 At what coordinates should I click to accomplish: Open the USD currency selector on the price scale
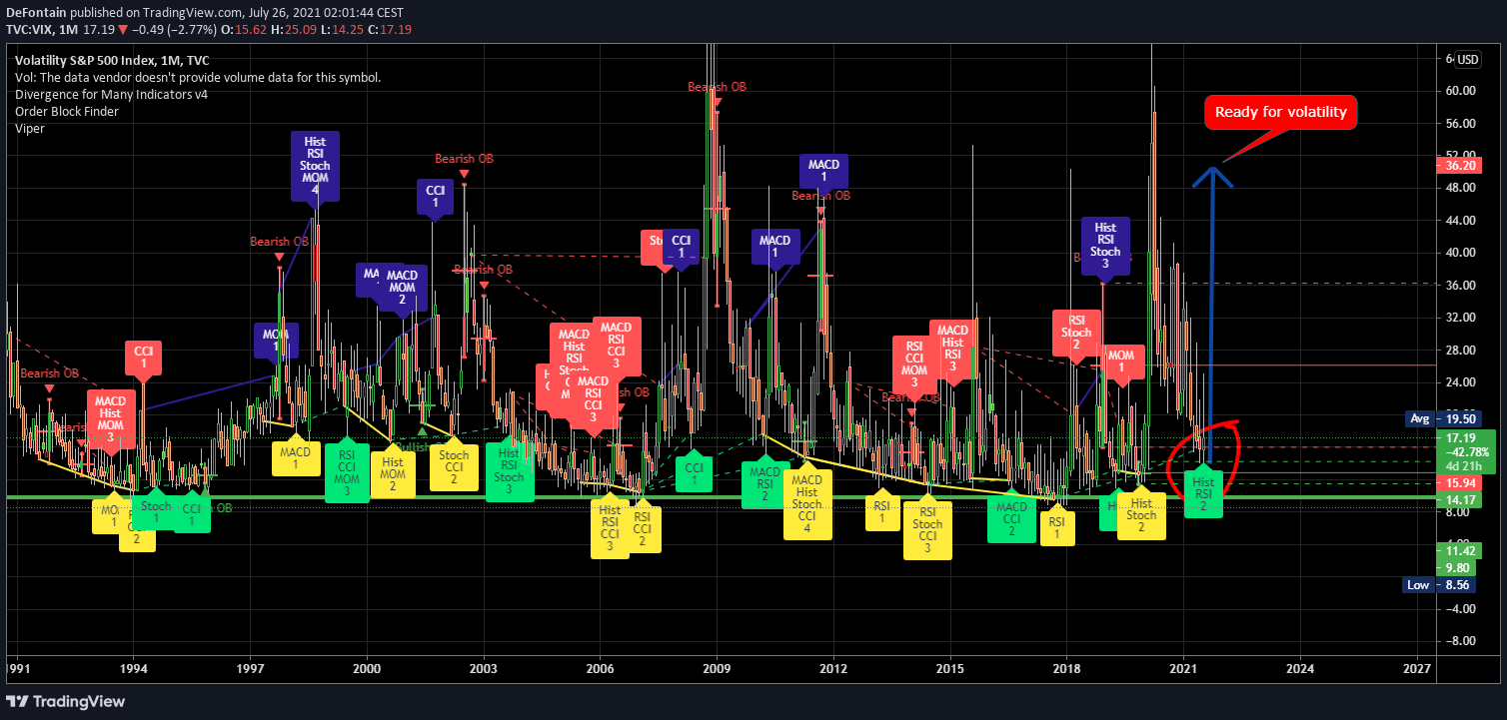click(1467, 59)
